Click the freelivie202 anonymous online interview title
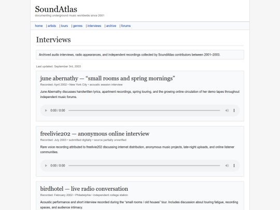 (x=95, y=134)
